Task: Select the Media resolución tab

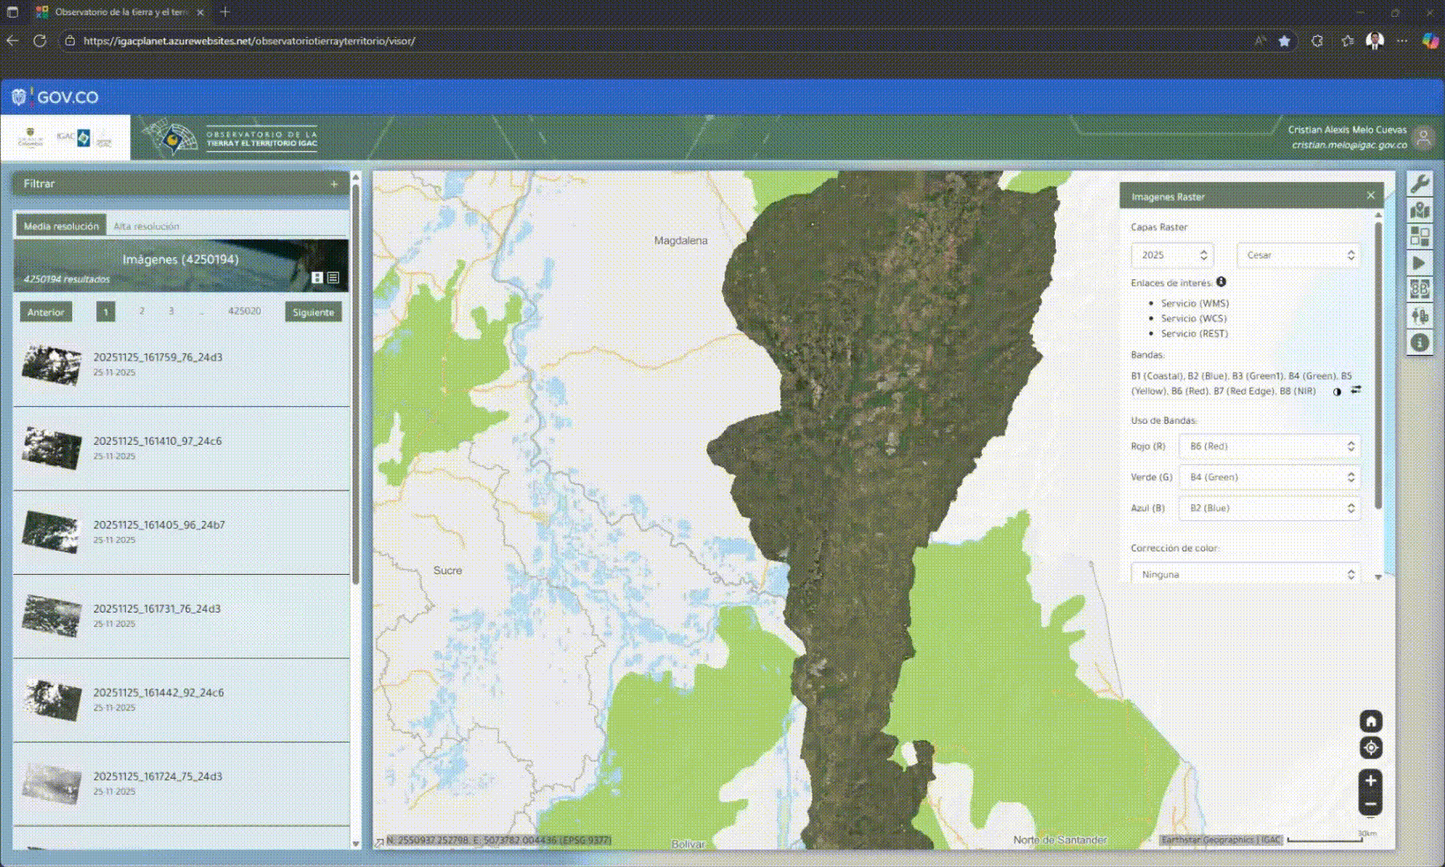Action: tap(61, 226)
